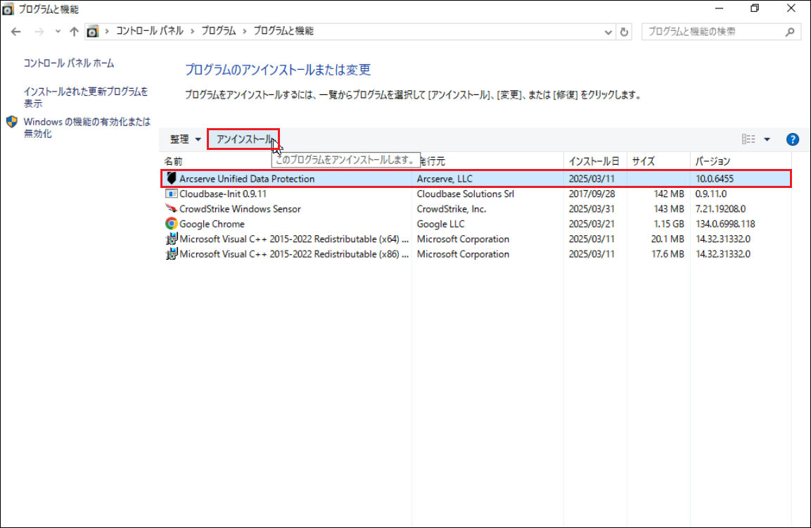
Task: Click the control panel icon in address bar
Action: pos(92,32)
